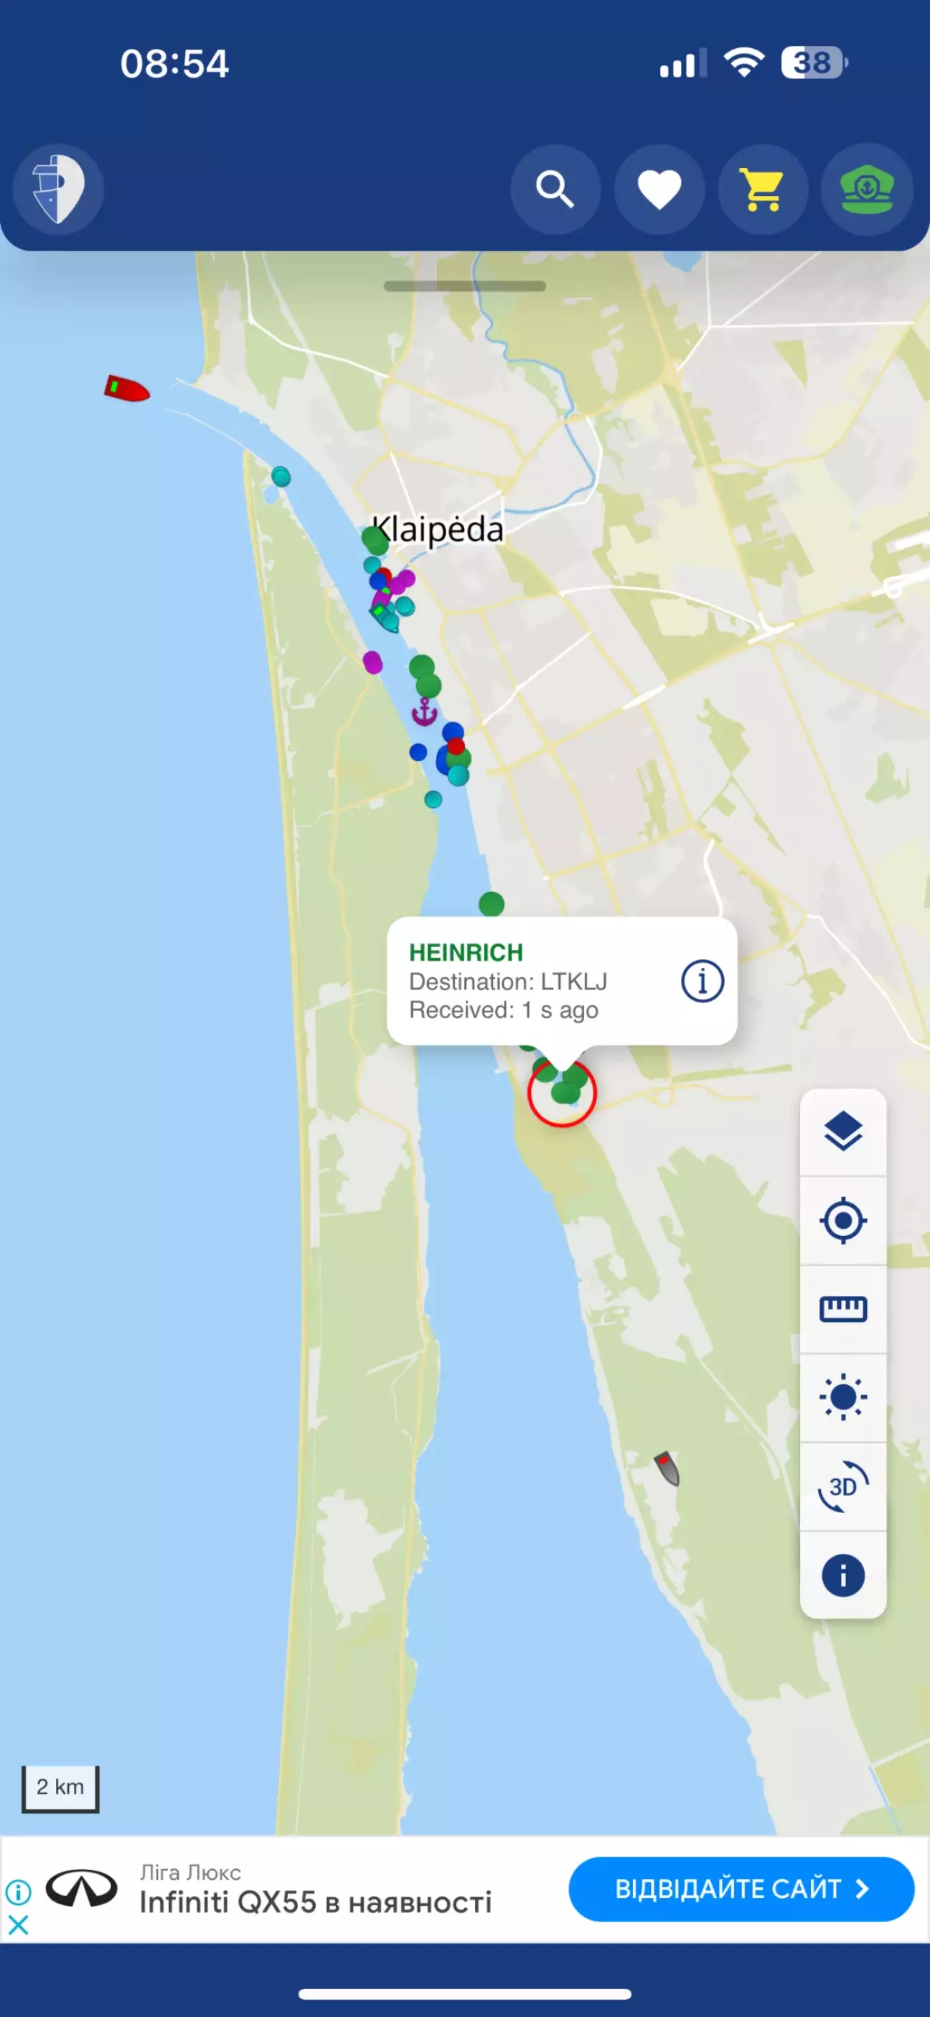930x2017 pixels.
Task: Select the red ship outside harbor
Action: [126, 388]
